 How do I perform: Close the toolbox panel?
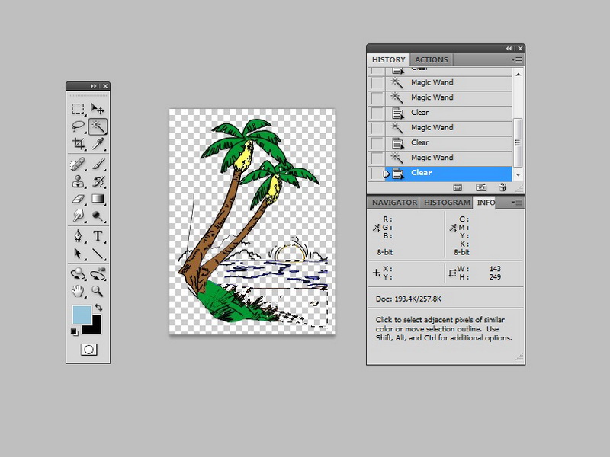(x=105, y=86)
